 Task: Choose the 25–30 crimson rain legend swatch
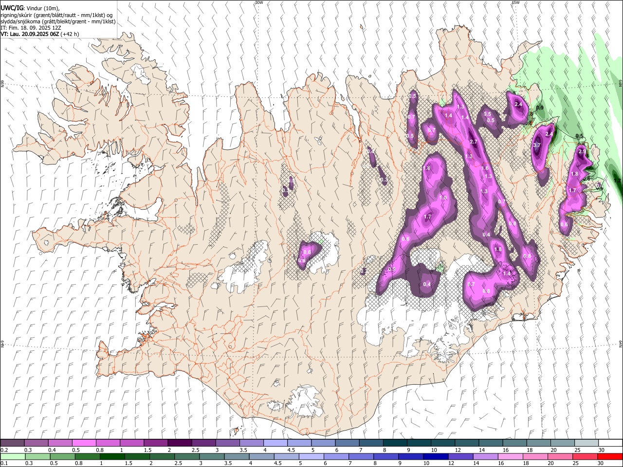(x=584, y=456)
